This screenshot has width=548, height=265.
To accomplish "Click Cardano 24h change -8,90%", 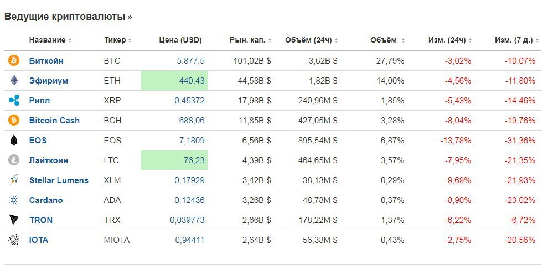I will 458,200.
